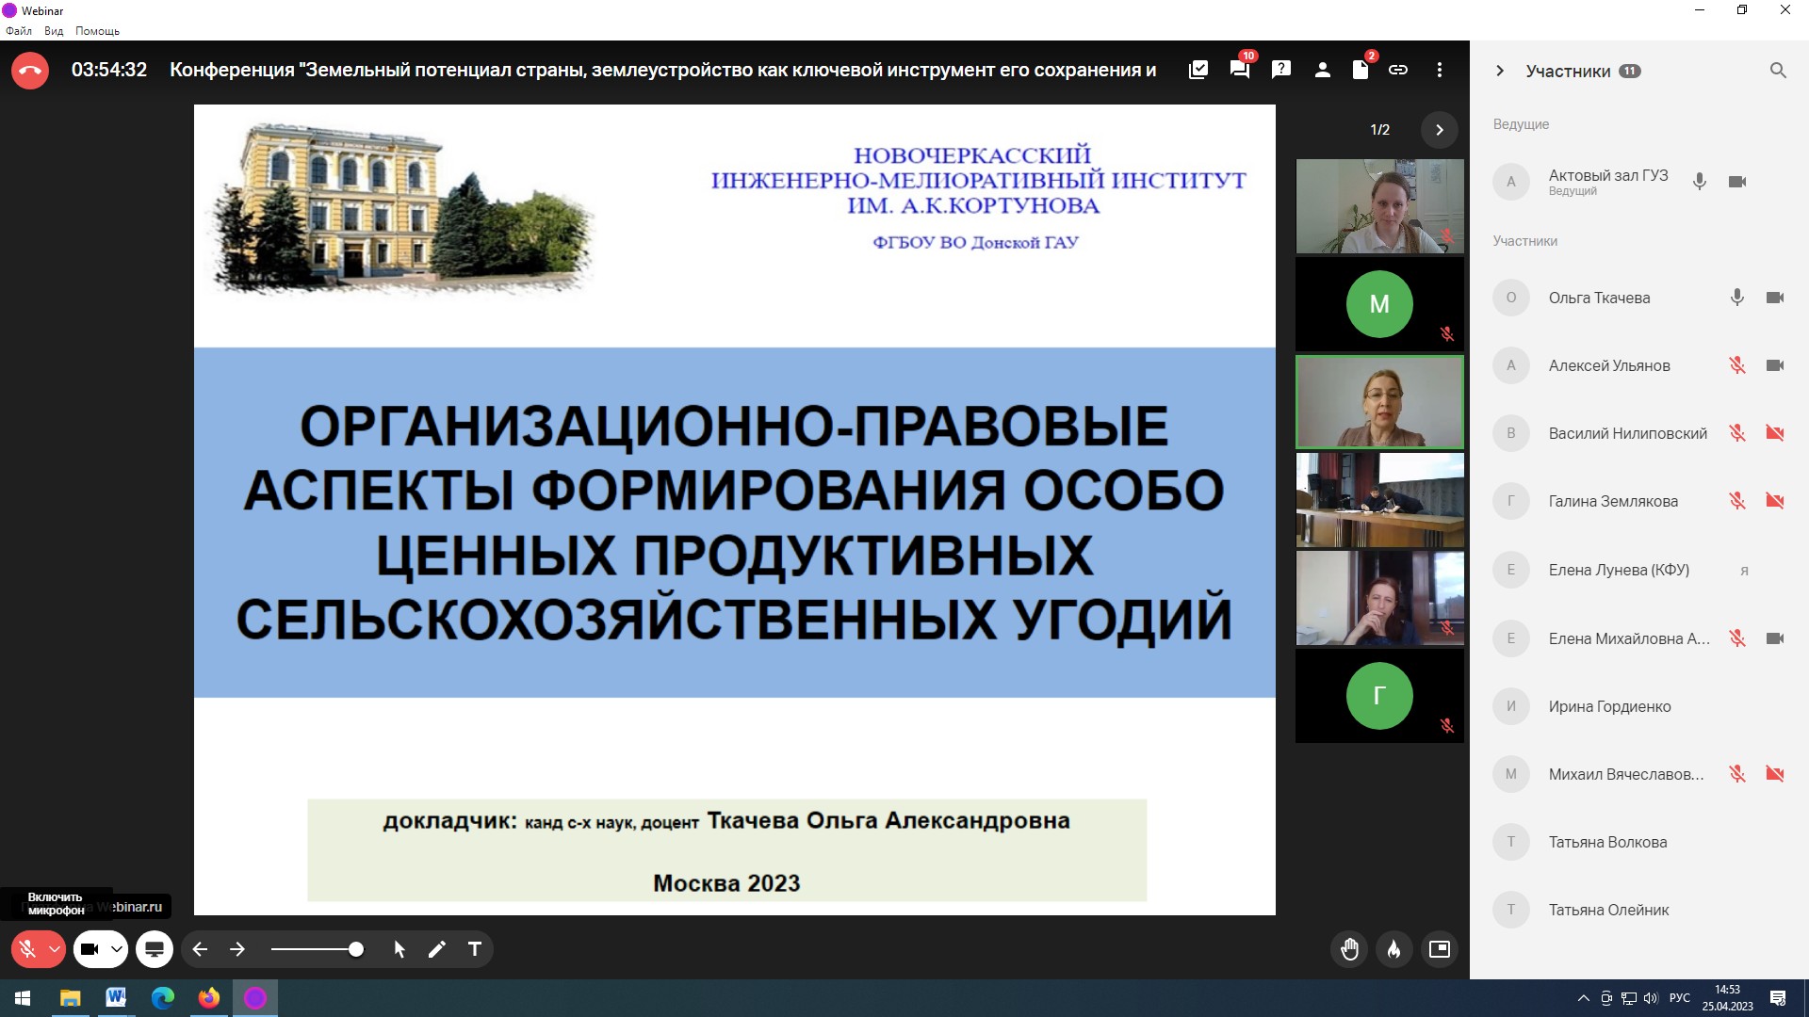Viewport: 1809px width, 1017px height.
Task: Collapse the Участники participants panel
Action: click(x=1500, y=71)
